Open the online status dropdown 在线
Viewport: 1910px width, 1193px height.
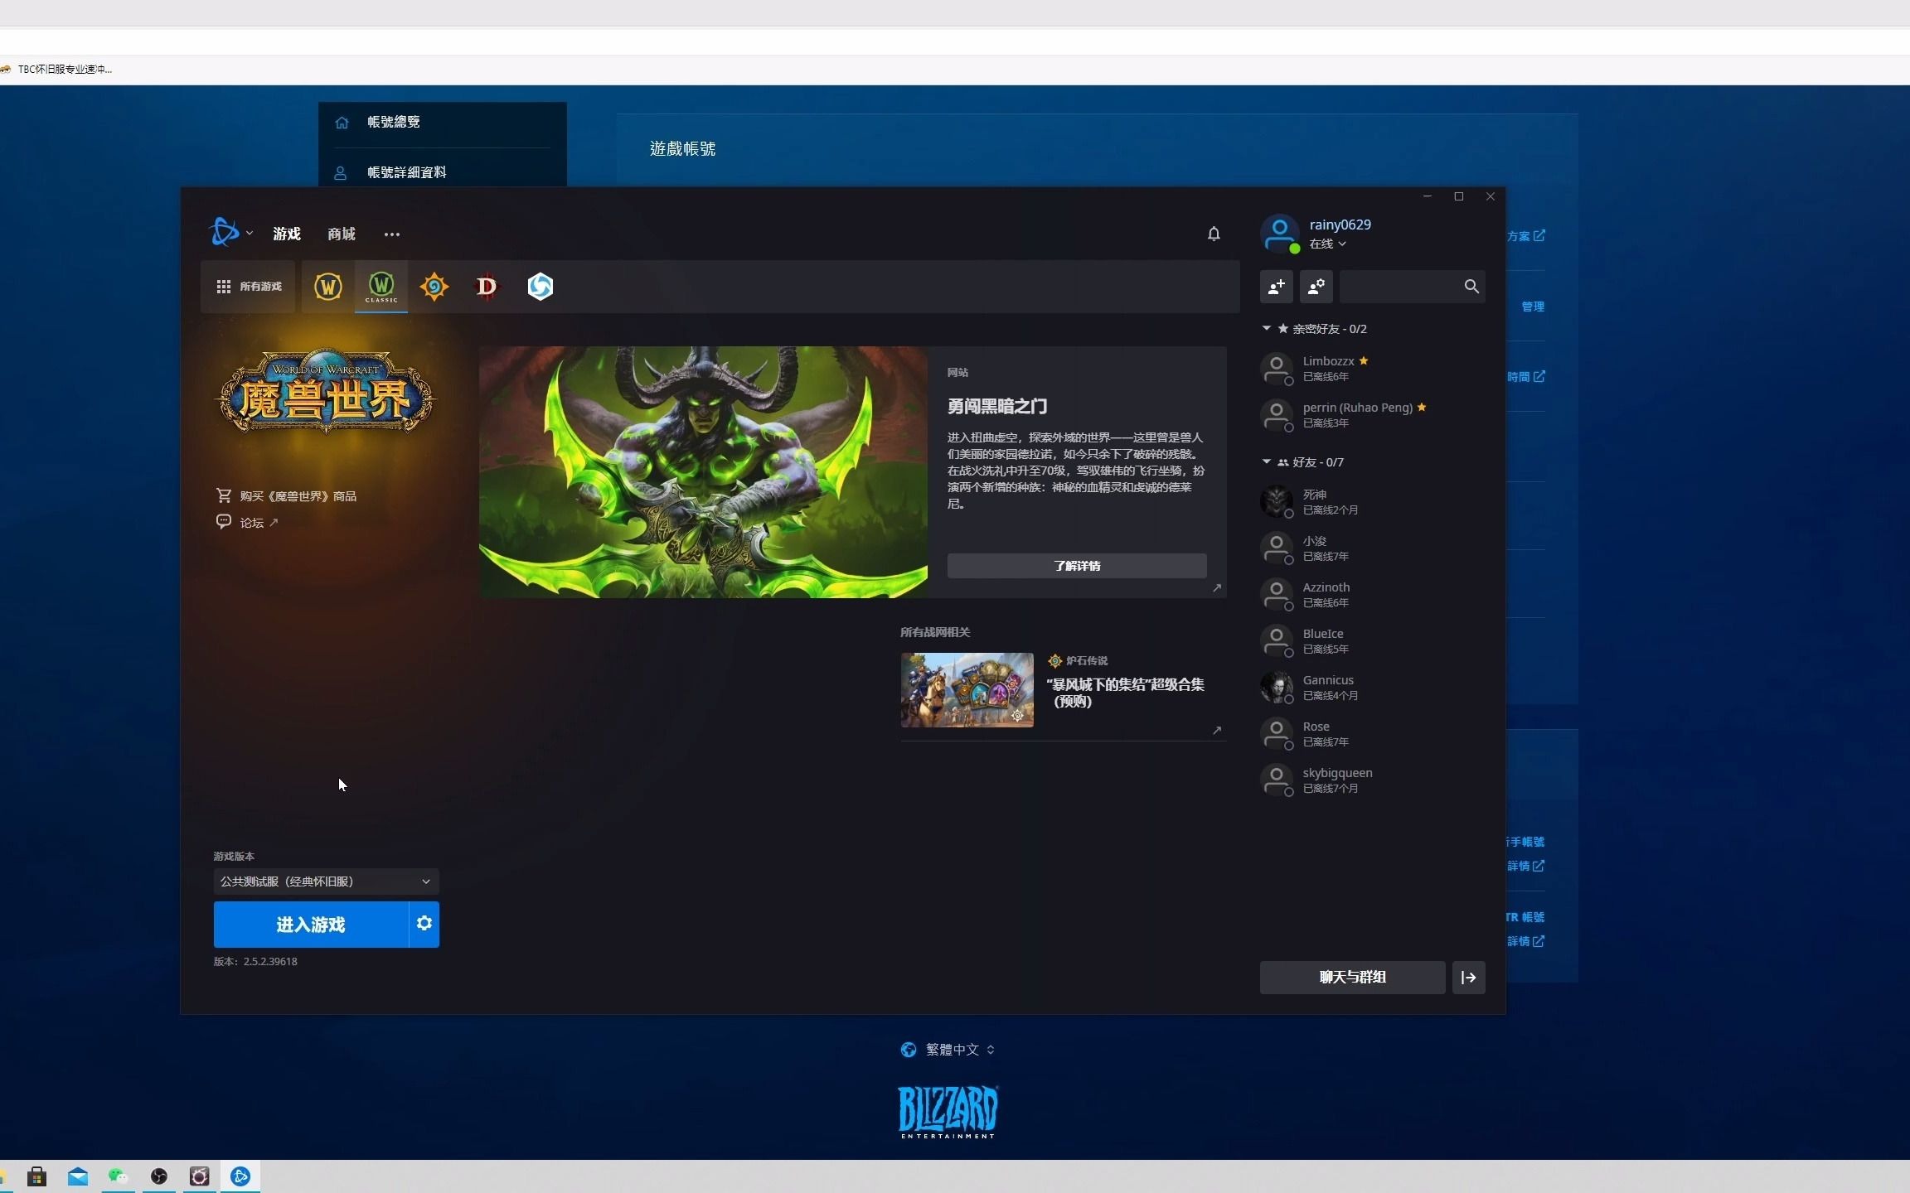(1327, 244)
